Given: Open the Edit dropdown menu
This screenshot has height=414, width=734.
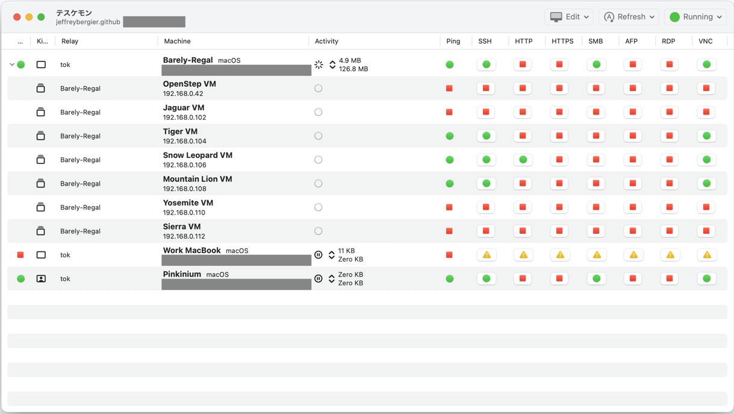Looking at the screenshot, I should [x=569, y=17].
